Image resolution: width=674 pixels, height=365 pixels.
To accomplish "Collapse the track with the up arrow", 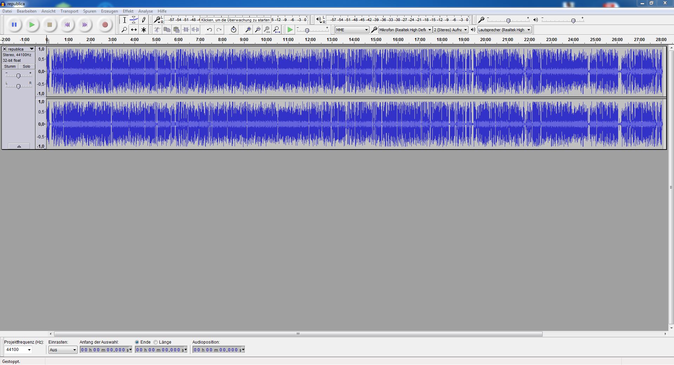I will (x=19, y=146).
